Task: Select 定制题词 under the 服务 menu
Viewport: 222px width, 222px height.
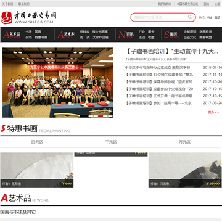Action: (x=190, y=32)
